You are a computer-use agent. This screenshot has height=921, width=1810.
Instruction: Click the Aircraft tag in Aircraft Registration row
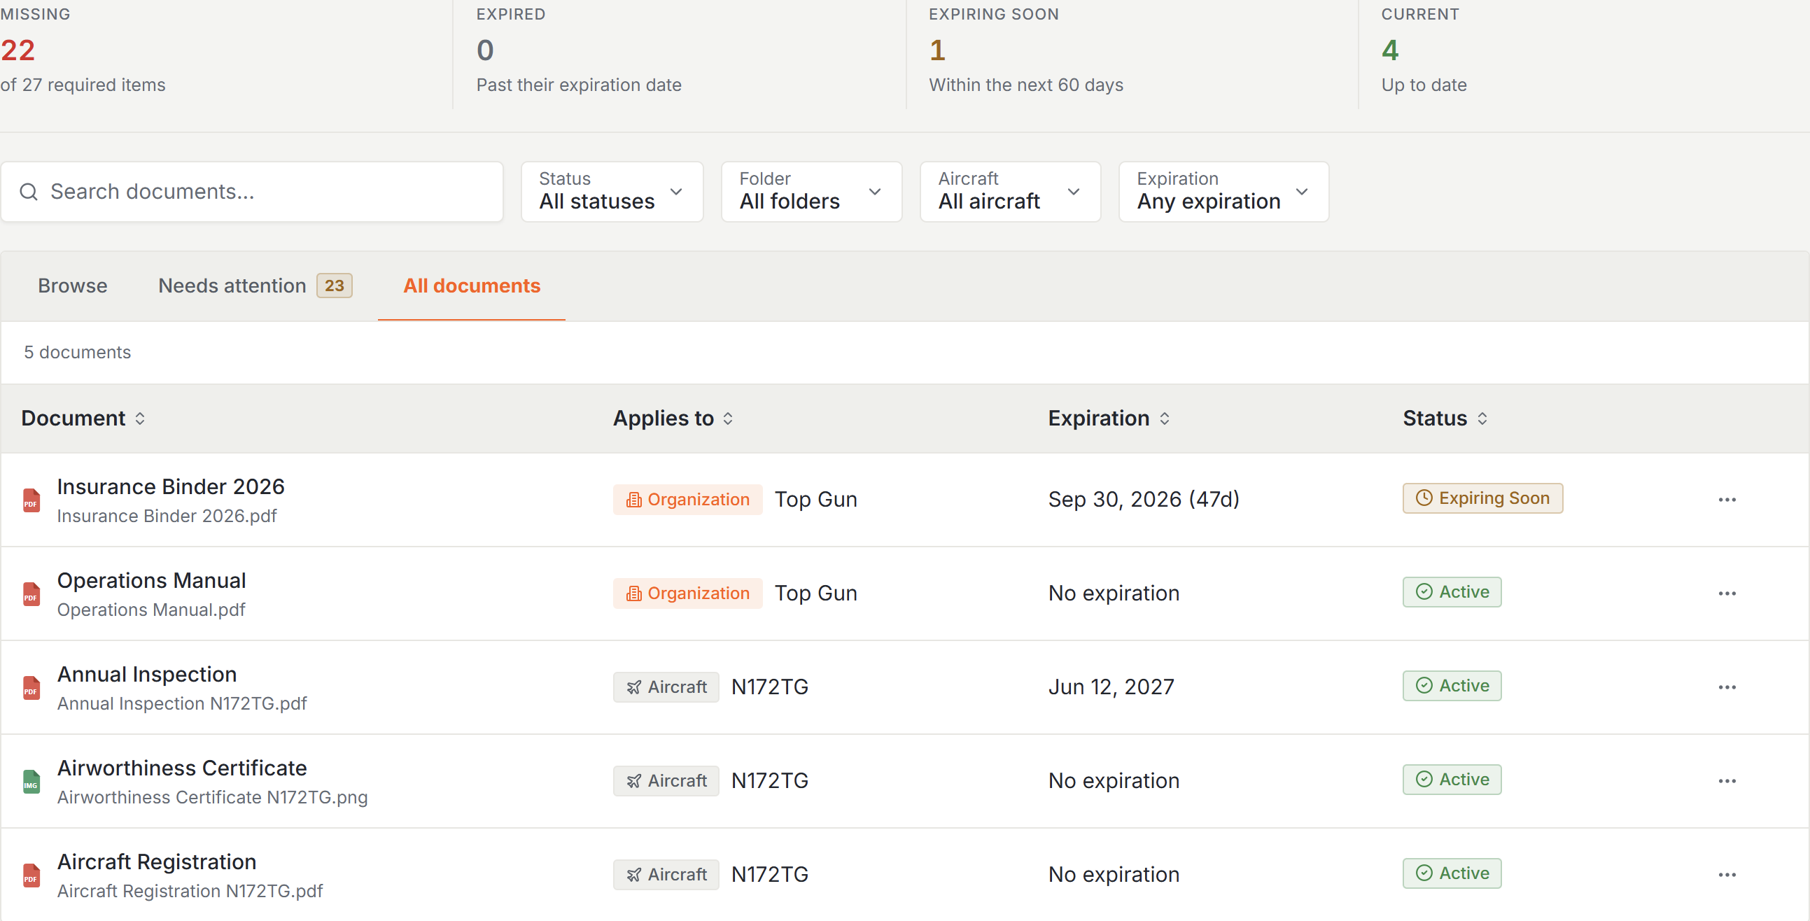[x=666, y=875]
